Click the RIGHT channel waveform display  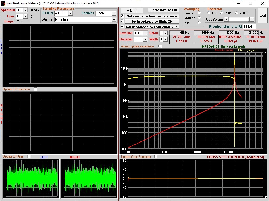click(90, 178)
